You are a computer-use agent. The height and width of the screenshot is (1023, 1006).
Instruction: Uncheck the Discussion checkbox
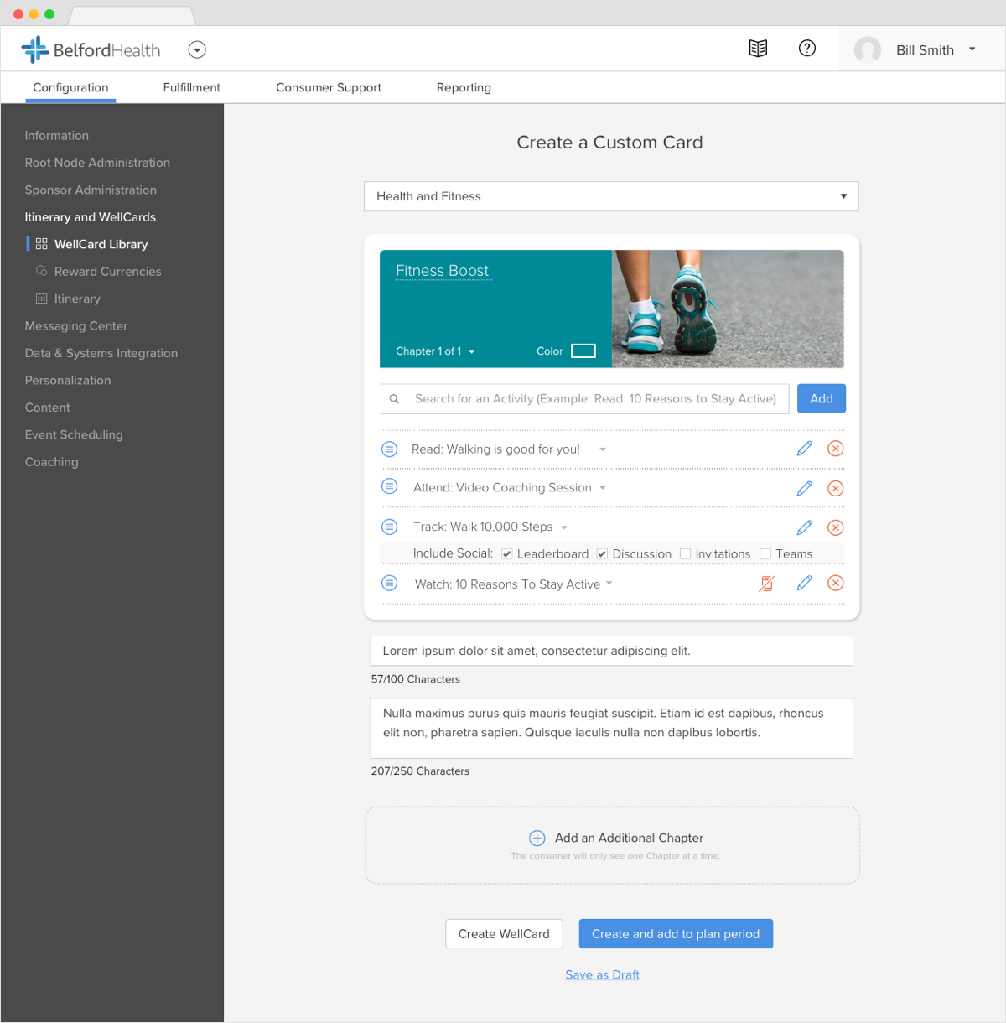point(602,554)
